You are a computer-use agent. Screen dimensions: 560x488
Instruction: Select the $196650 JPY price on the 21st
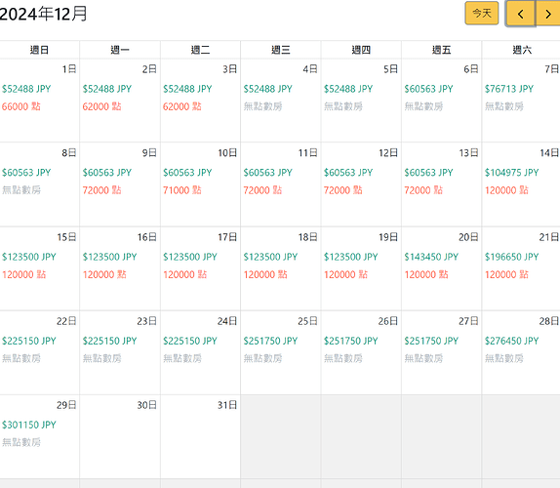pos(511,257)
